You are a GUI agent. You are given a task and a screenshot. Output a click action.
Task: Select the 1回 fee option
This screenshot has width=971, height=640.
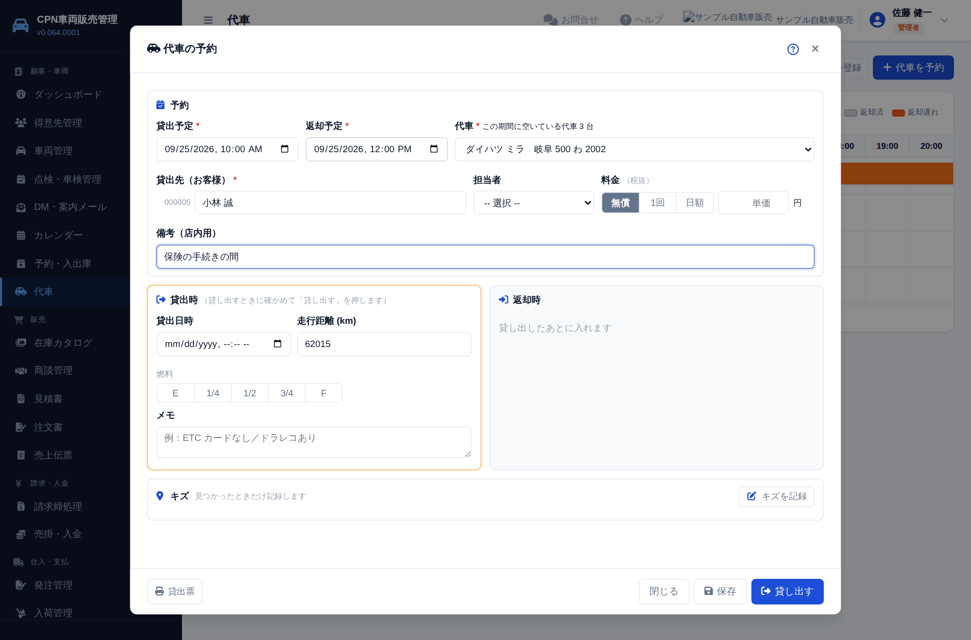(x=657, y=203)
